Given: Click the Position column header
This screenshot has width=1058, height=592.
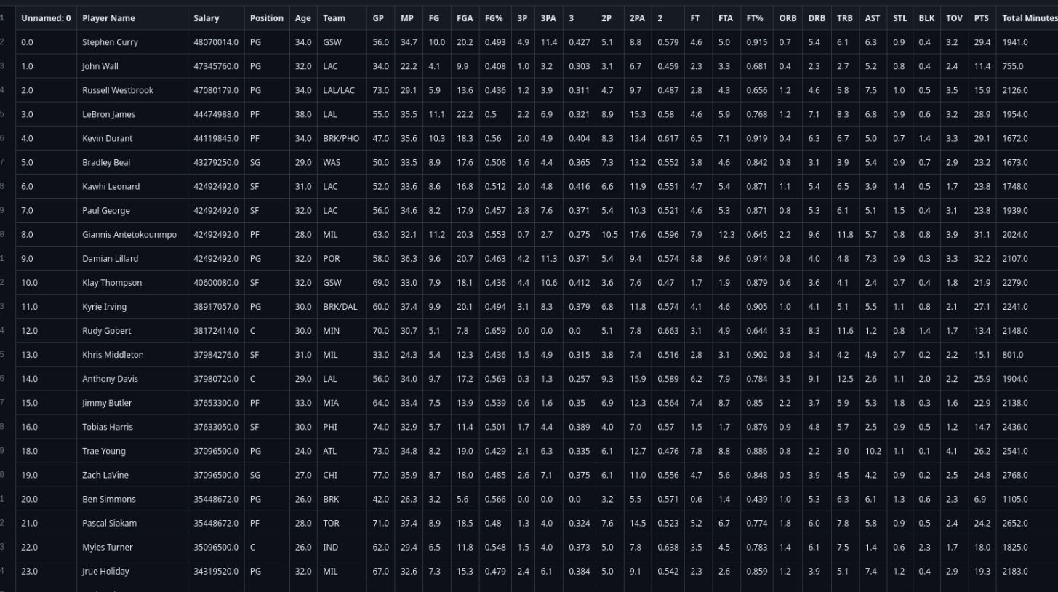Looking at the screenshot, I should point(267,18).
